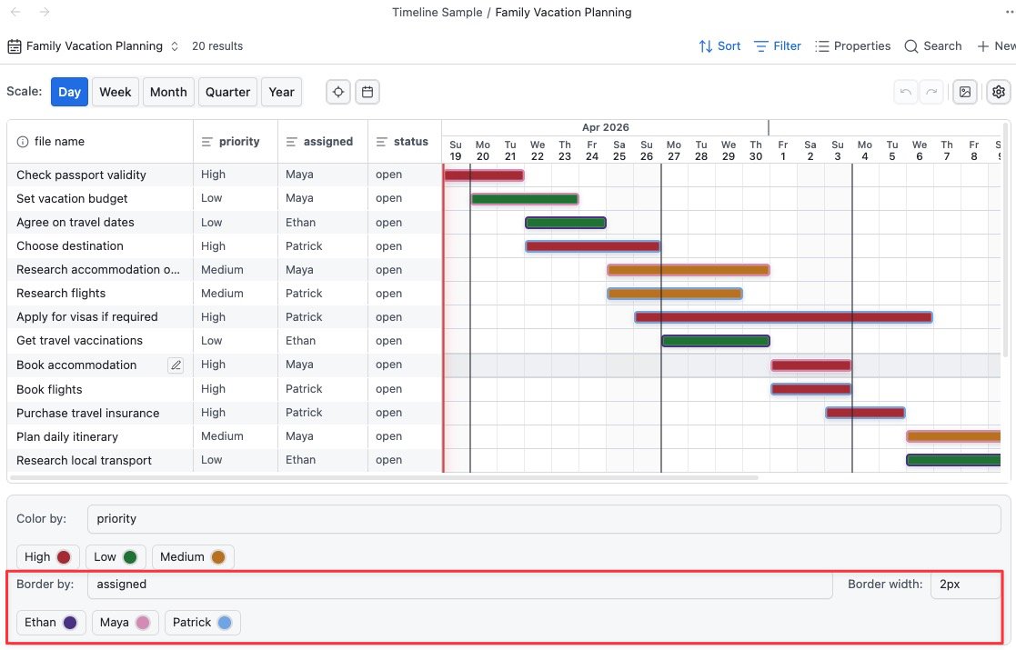Switch scale to Year

(281, 92)
